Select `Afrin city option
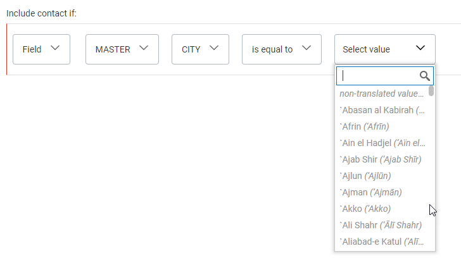The width and height of the screenshot is (461, 270). point(382,126)
